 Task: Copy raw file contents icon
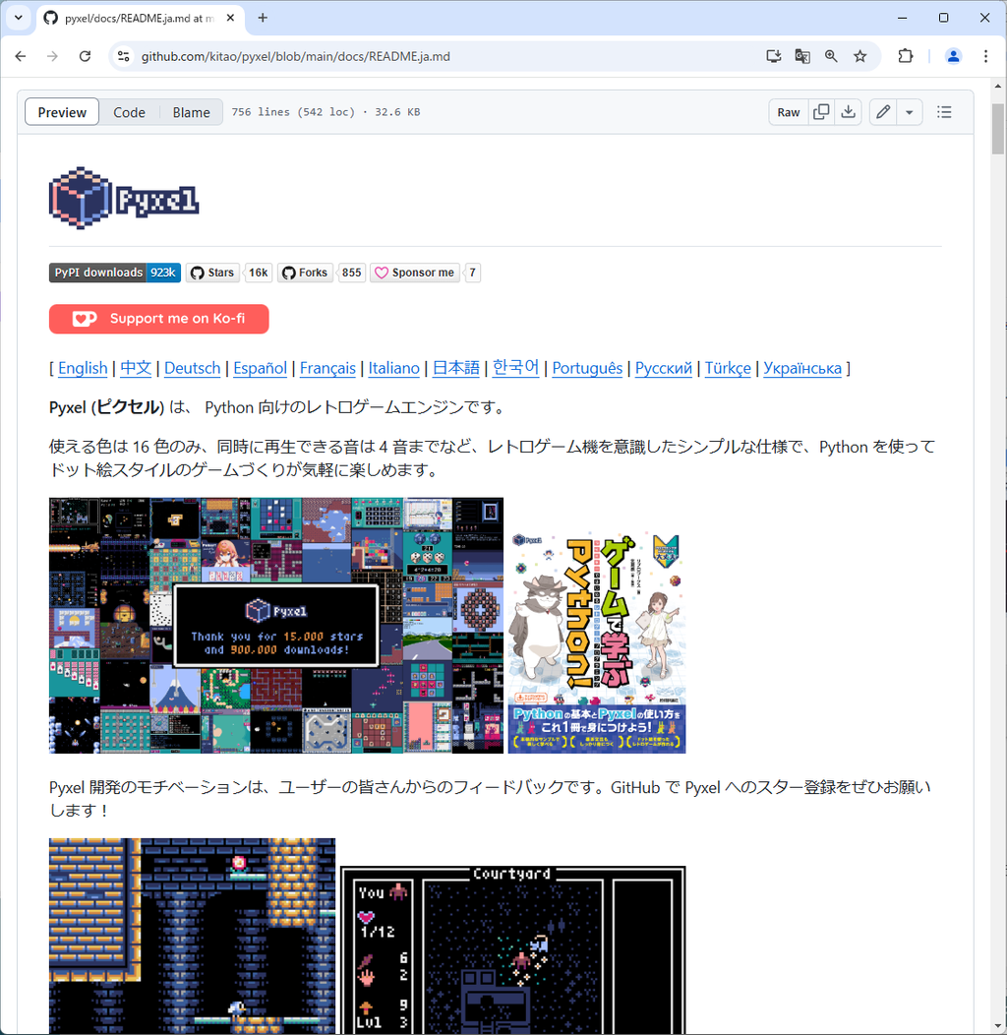tap(821, 112)
